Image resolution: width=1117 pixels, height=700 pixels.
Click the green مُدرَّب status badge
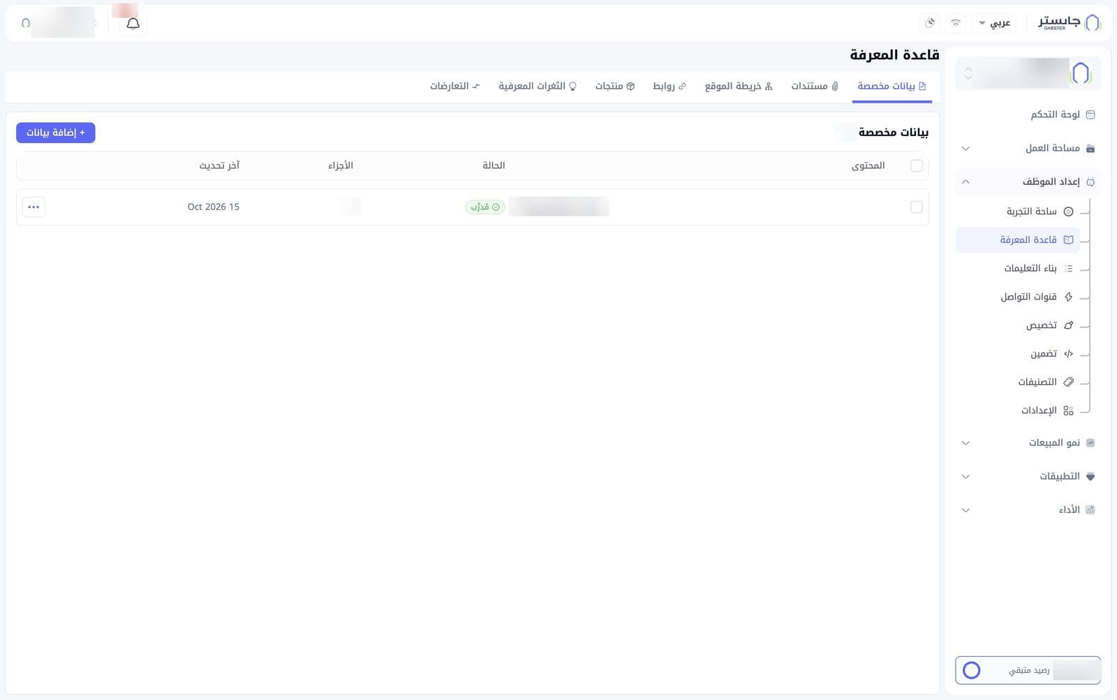[x=484, y=207]
